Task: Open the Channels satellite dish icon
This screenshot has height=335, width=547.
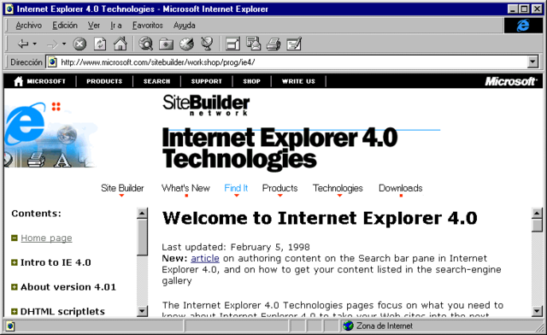Action: 207,44
